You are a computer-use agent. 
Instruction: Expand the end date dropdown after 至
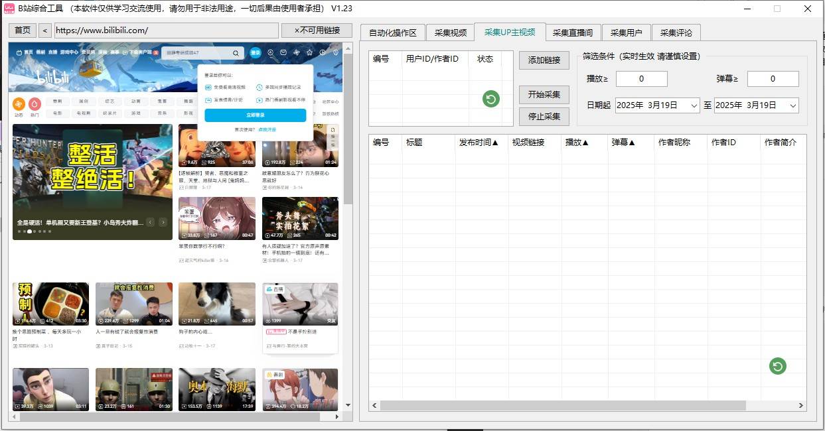pos(792,105)
